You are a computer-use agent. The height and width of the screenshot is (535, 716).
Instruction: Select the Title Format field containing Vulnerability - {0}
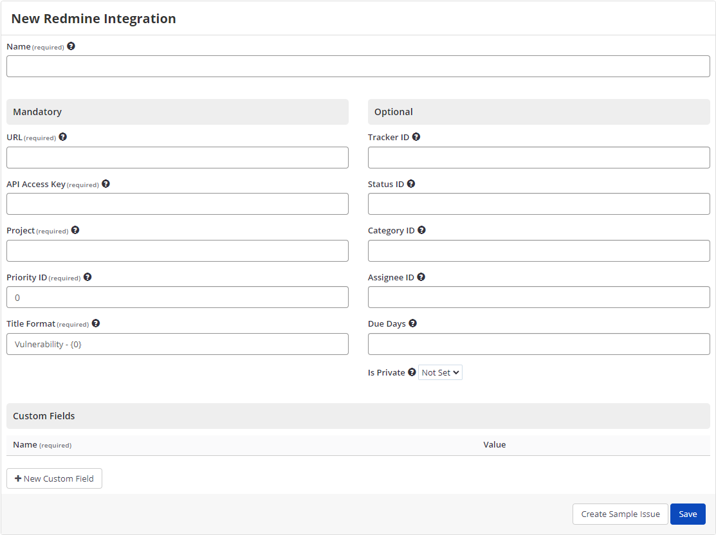pyautogui.click(x=178, y=343)
